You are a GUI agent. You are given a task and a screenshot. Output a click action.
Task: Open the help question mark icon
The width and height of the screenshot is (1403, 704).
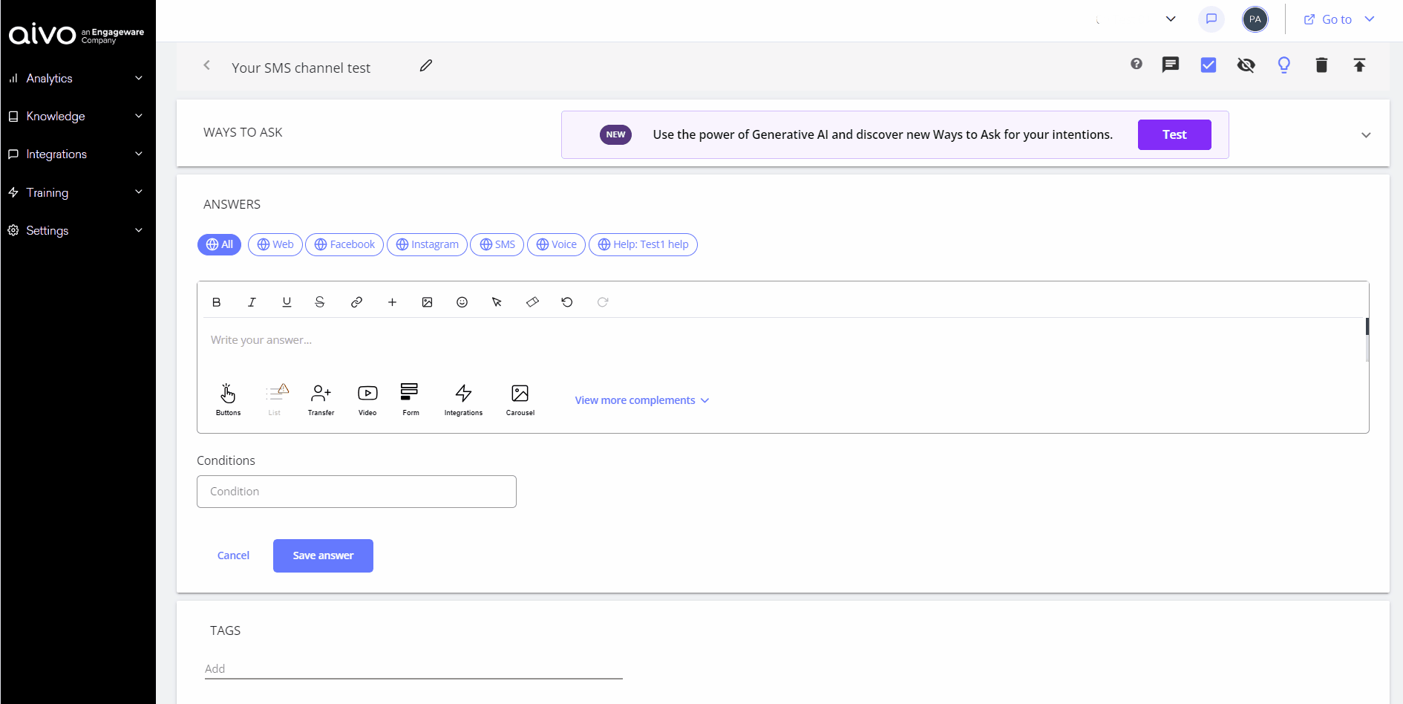point(1137,64)
